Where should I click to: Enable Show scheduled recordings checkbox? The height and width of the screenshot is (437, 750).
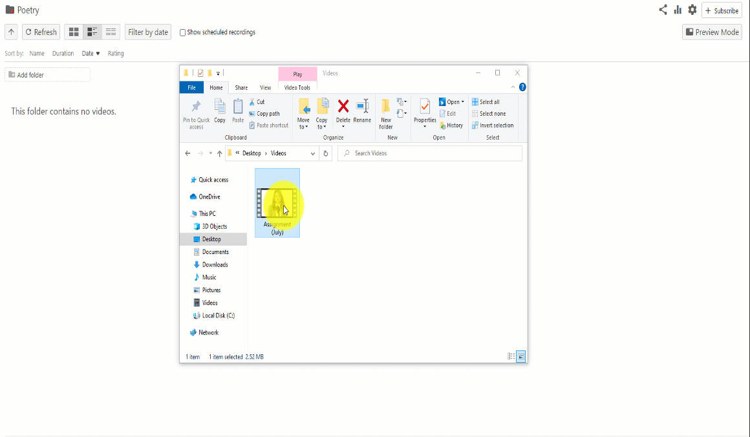pyautogui.click(x=182, y=32)
